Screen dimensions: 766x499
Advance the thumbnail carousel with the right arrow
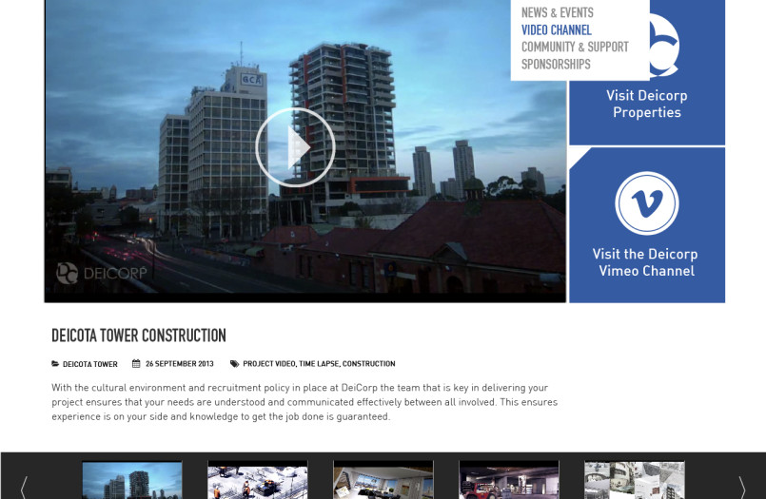click(x=741, y=486)
